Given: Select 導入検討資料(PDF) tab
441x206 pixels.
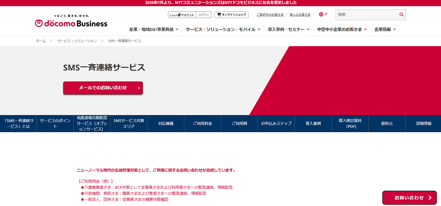Looking at the screenshot, I should (x=350, y=124).
